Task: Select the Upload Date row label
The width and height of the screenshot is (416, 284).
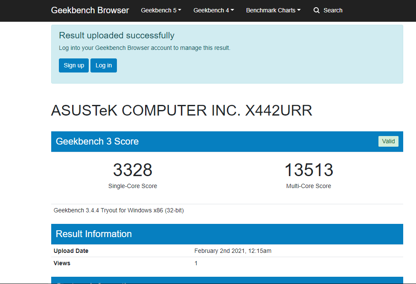Action: 71,251
